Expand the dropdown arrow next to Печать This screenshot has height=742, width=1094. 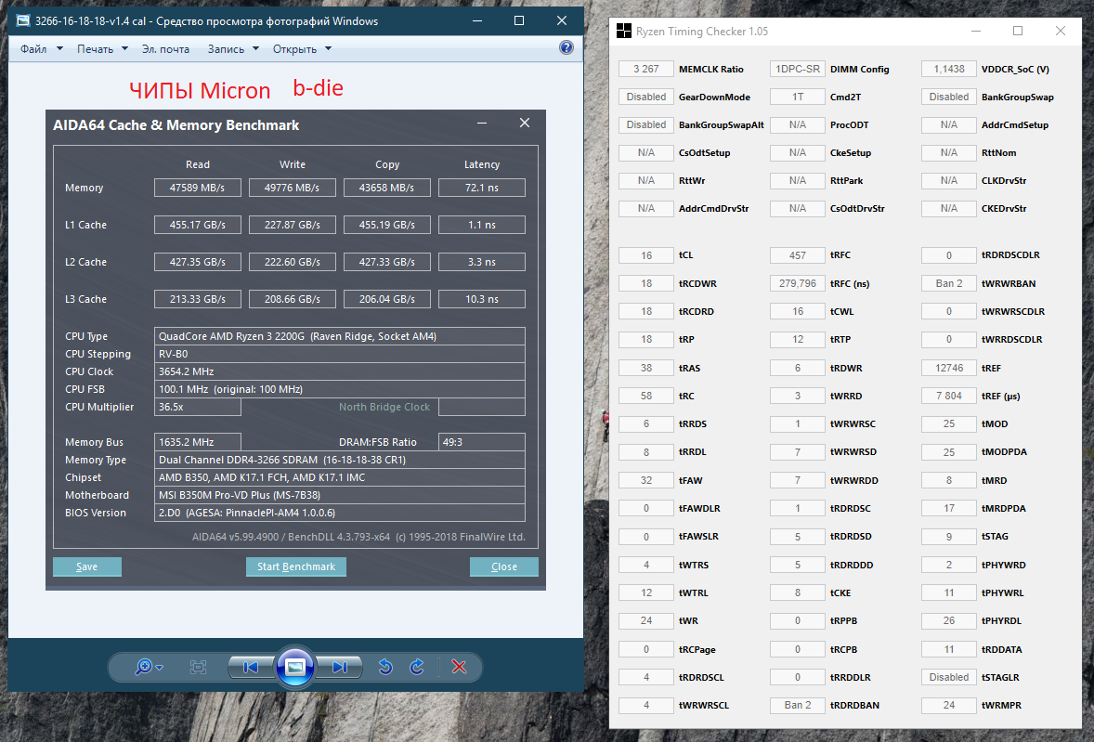(x=124, y=49)
